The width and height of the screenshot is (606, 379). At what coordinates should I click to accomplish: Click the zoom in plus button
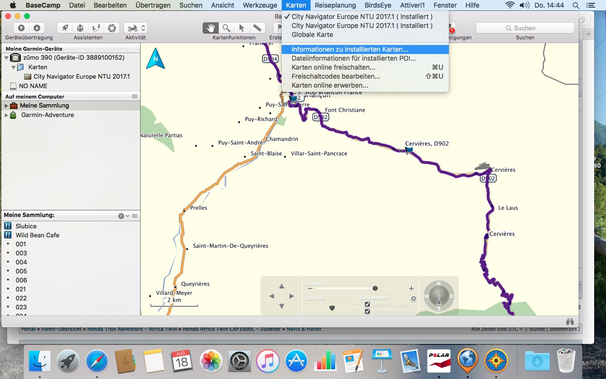(x=411, y=288)
